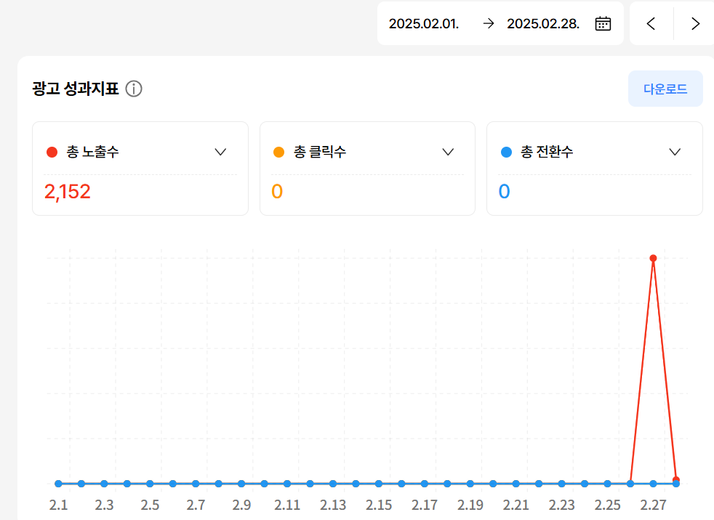Select the chart data point at 2.1
This screenshot has height=520, width=714.
tap(58, 484)
